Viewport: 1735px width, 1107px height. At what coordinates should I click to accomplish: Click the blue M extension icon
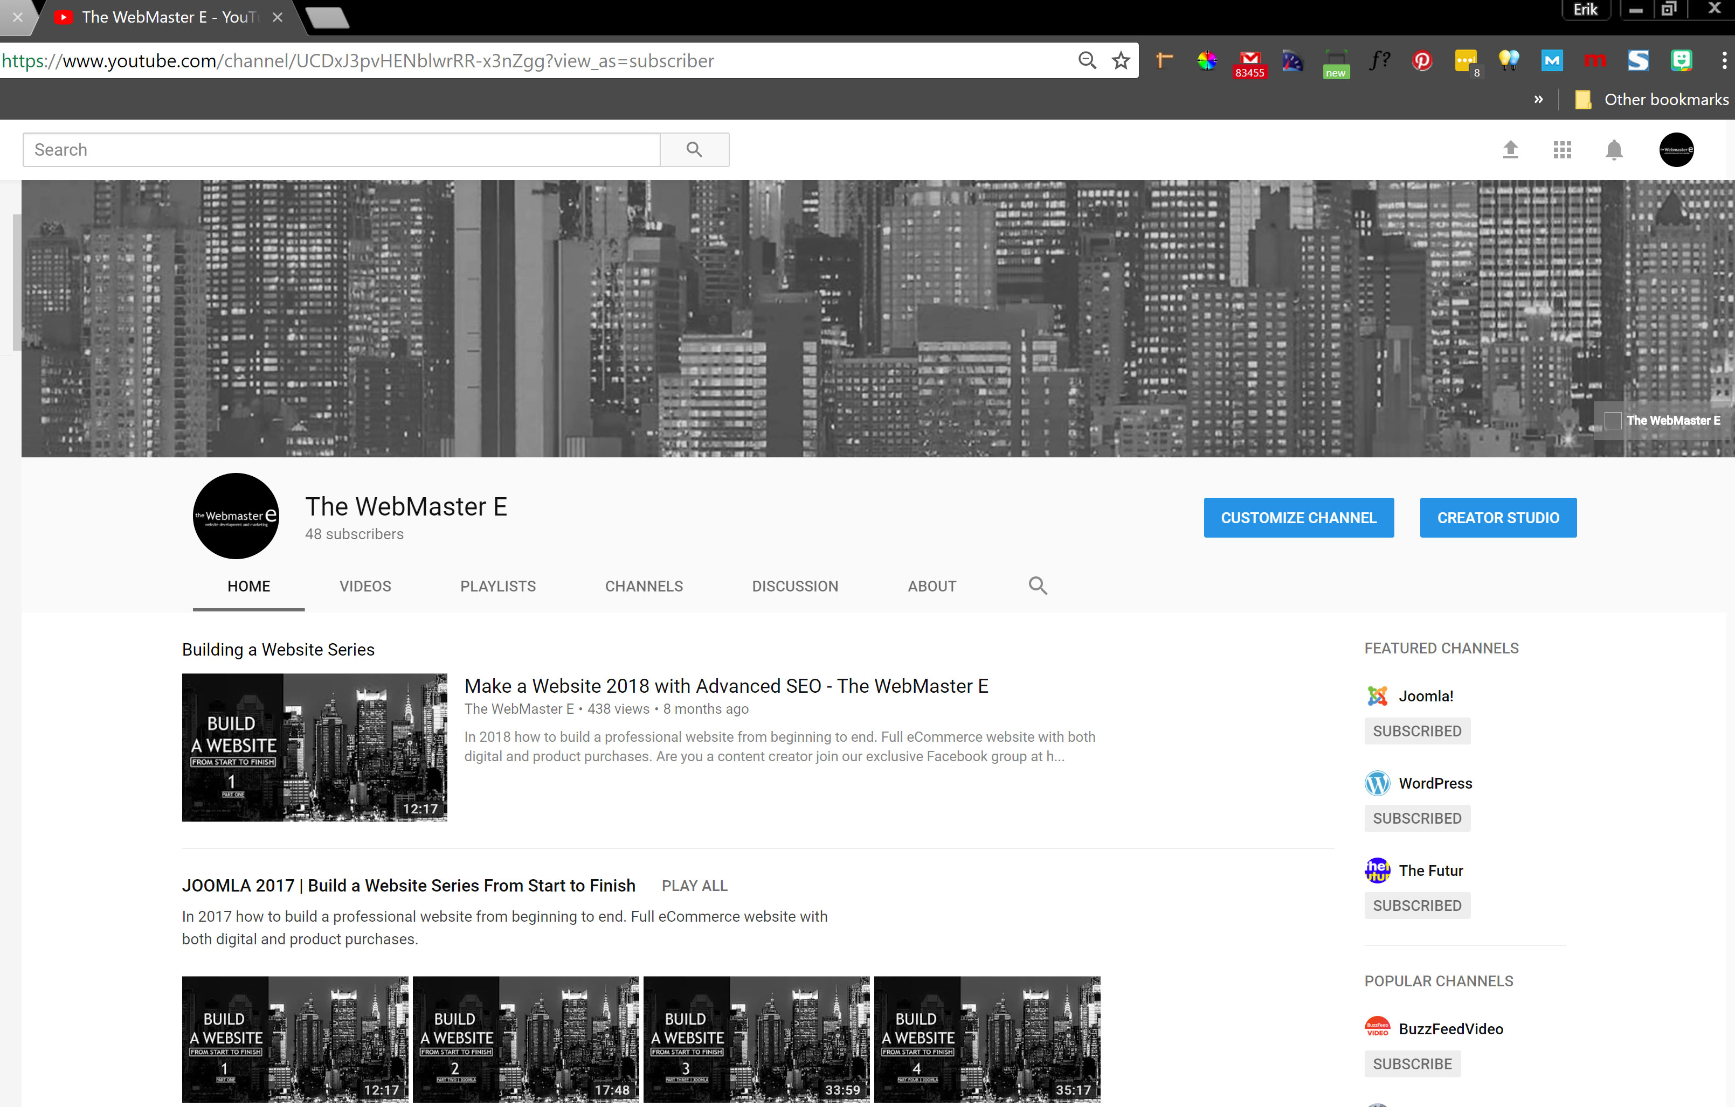coord(1551,60)
